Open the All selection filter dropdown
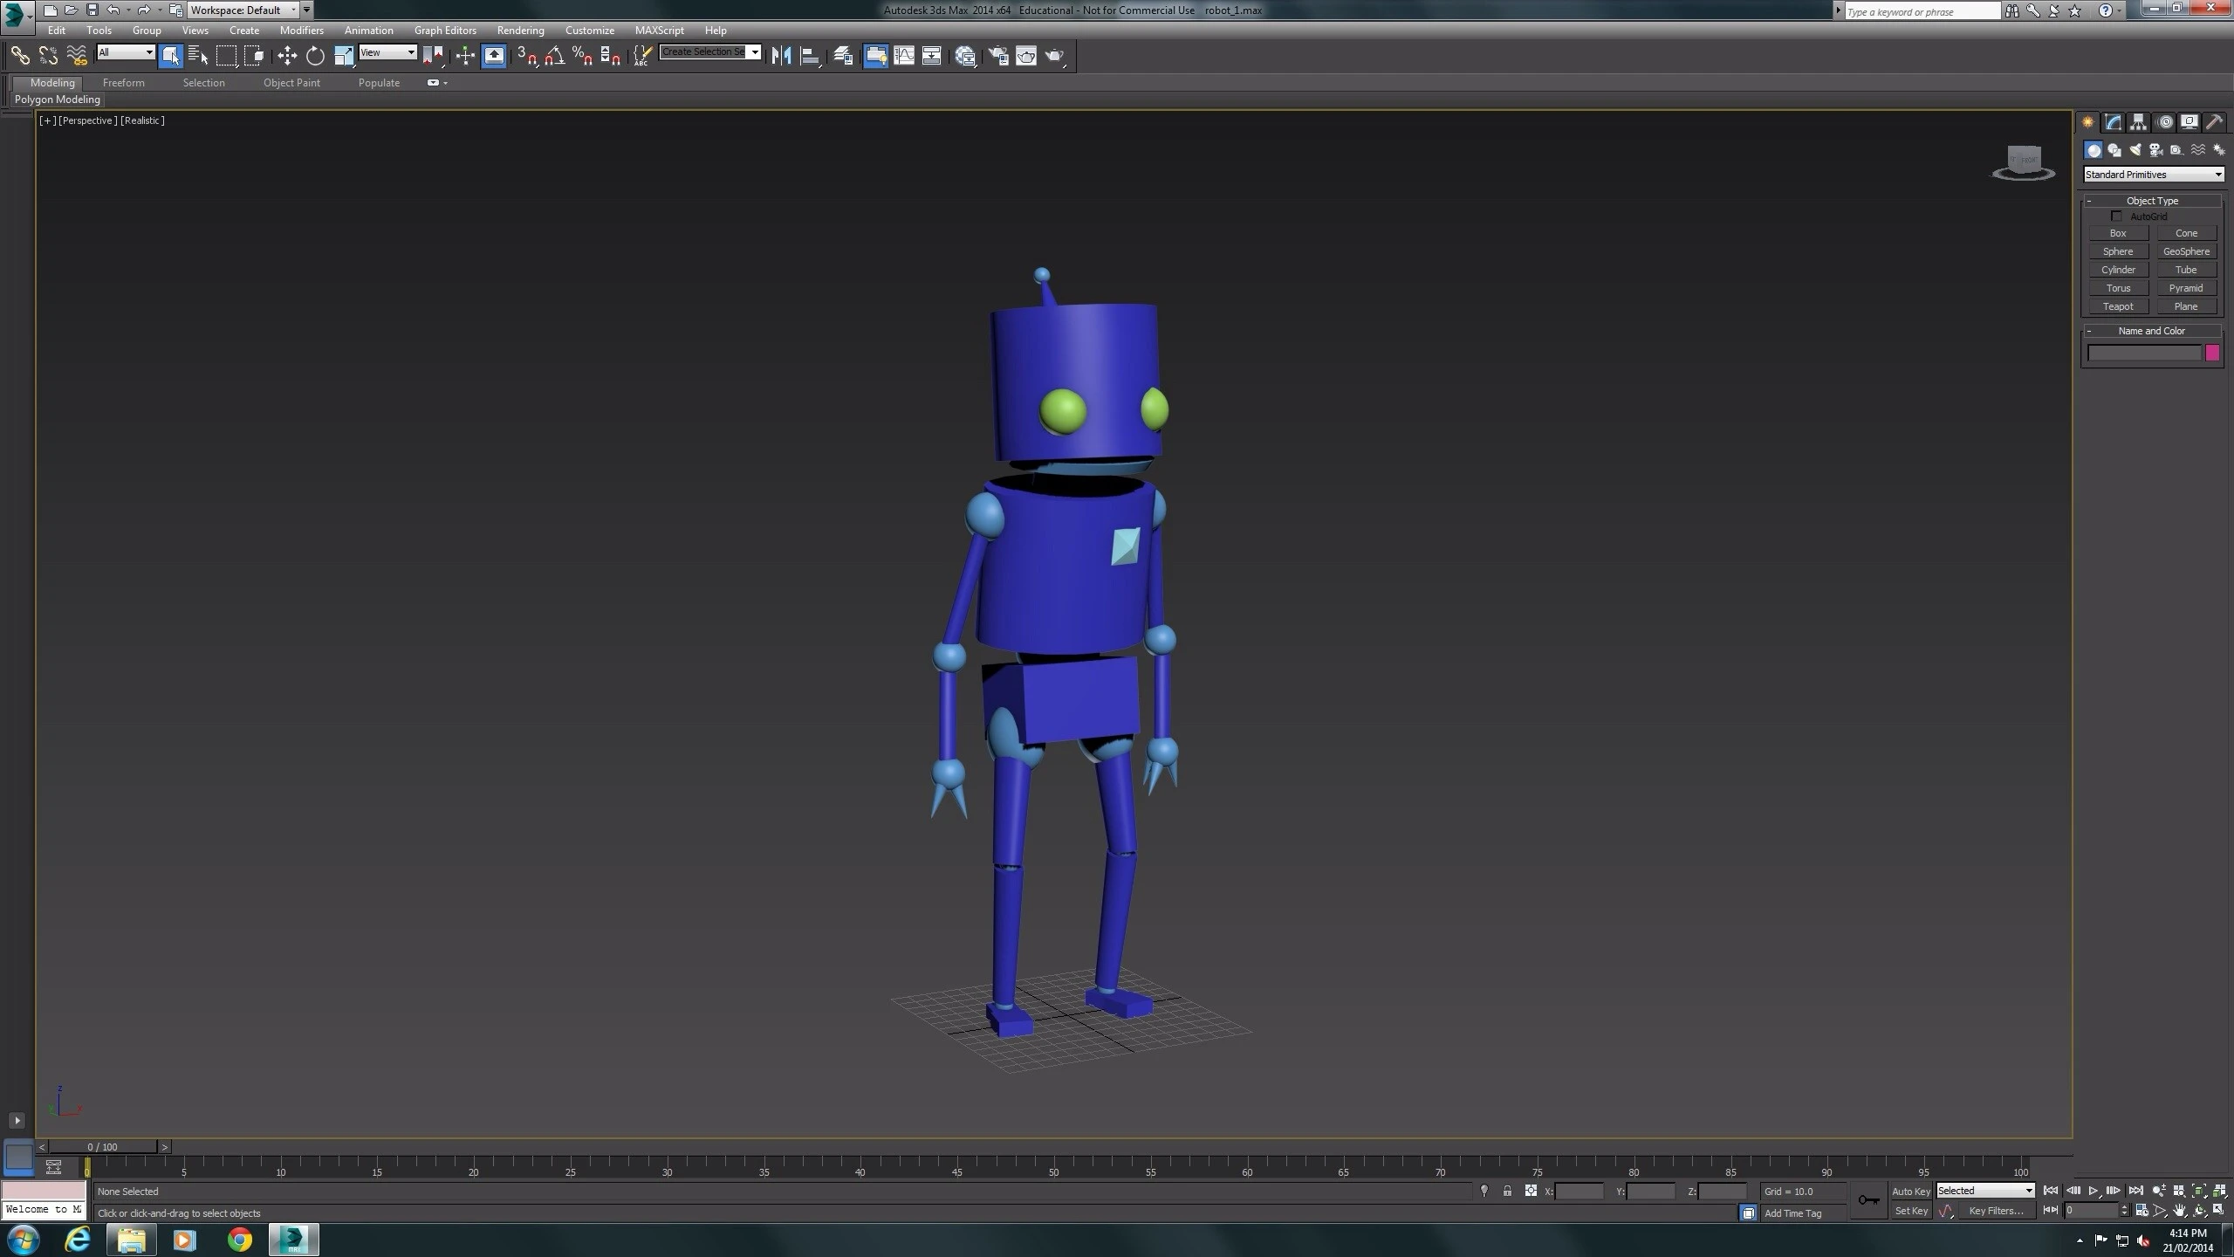This screenshot has width=2234, height=1257. [x=126, y=52]
